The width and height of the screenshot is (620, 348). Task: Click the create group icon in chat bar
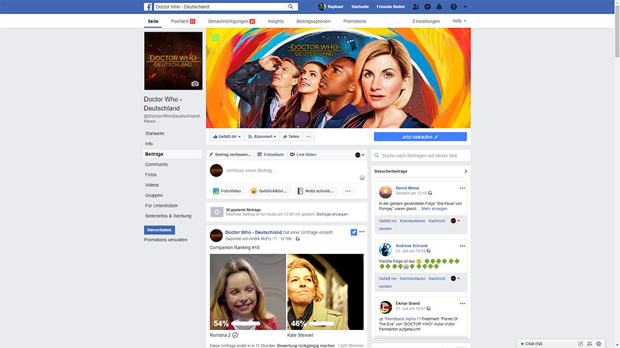(x=590, y=343)
